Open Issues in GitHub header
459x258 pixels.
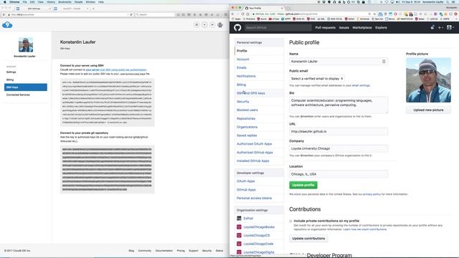click(344, 27)
